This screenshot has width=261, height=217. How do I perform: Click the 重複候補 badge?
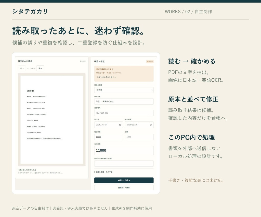click(x=150, y=62)
